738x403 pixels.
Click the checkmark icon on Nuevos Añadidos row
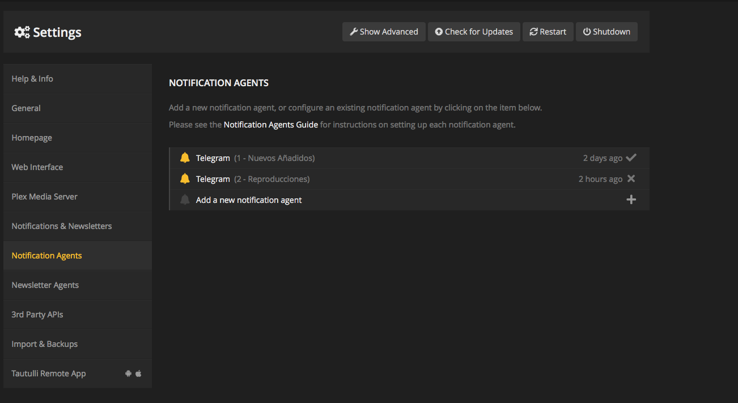[x=631, y=158]
